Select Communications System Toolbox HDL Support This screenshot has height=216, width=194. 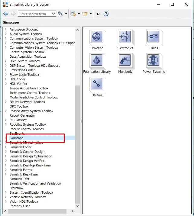pos(42,43)
